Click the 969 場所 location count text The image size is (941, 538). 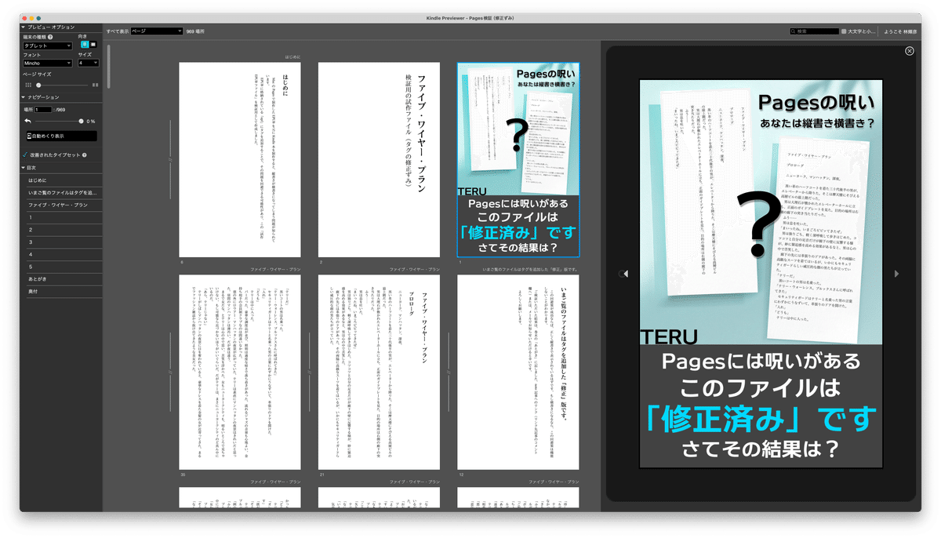click(x=195, y=31)
